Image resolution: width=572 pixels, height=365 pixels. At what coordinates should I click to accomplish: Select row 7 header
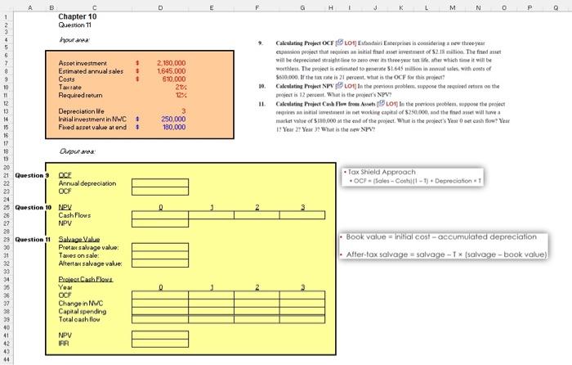coord(6,63)
